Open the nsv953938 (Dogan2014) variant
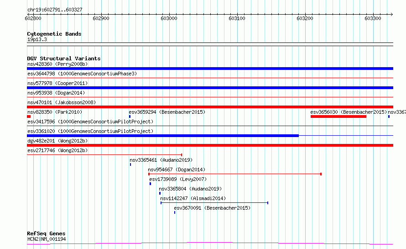Viewport: 406px width, 249px height. (x=56, y=93)
